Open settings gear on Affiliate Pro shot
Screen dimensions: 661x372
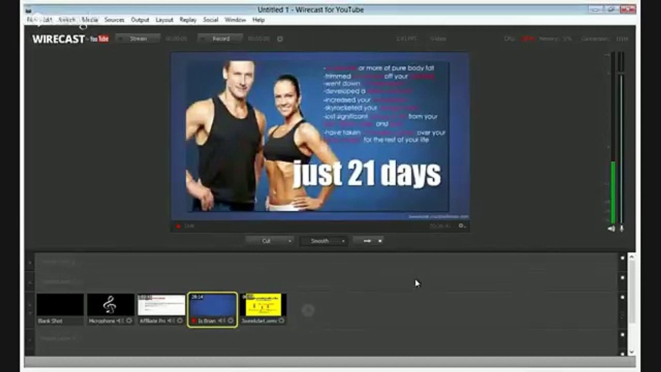click(180, 321)
